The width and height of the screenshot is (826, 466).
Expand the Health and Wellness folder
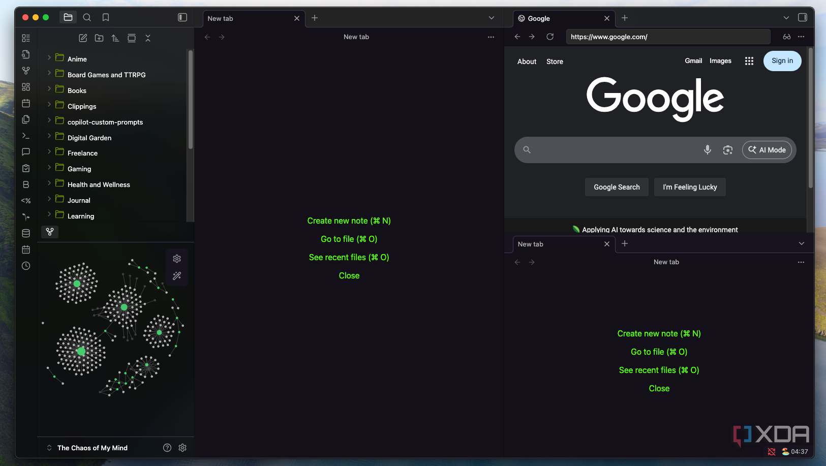[x=49, y=183]
